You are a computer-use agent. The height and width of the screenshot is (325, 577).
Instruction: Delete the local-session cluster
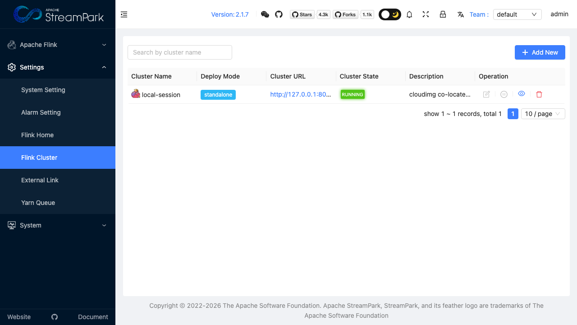[x=539, y=94]
